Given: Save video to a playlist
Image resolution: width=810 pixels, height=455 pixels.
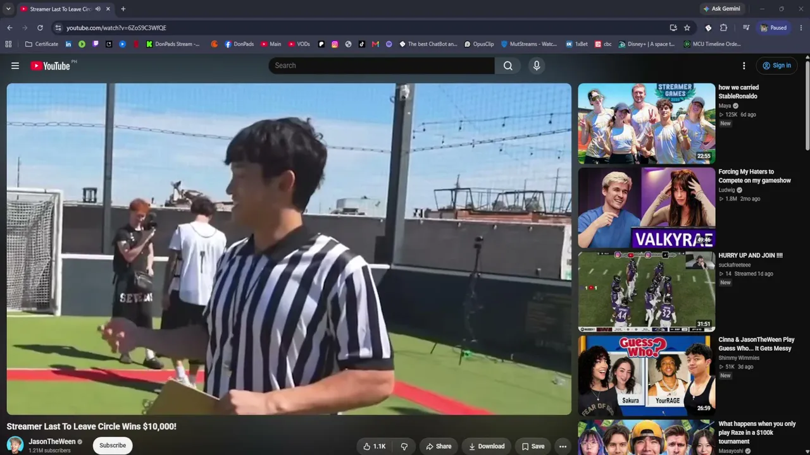Looking at the screenshot, I should pos(533,446).
